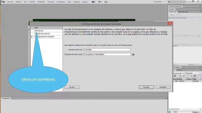Screen dimensions: 202x113
Task: Click the Guardar button
Action: click(x=146, y=87)
